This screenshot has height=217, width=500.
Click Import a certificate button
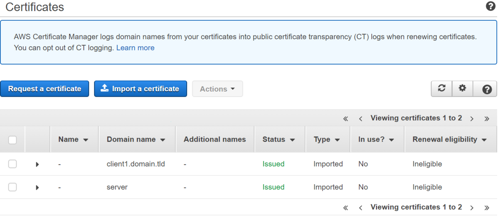[140, 89]
